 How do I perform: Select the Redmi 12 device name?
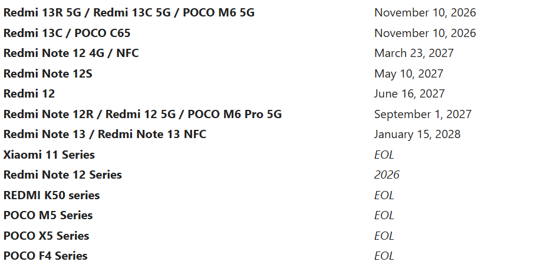coord(29,94)
